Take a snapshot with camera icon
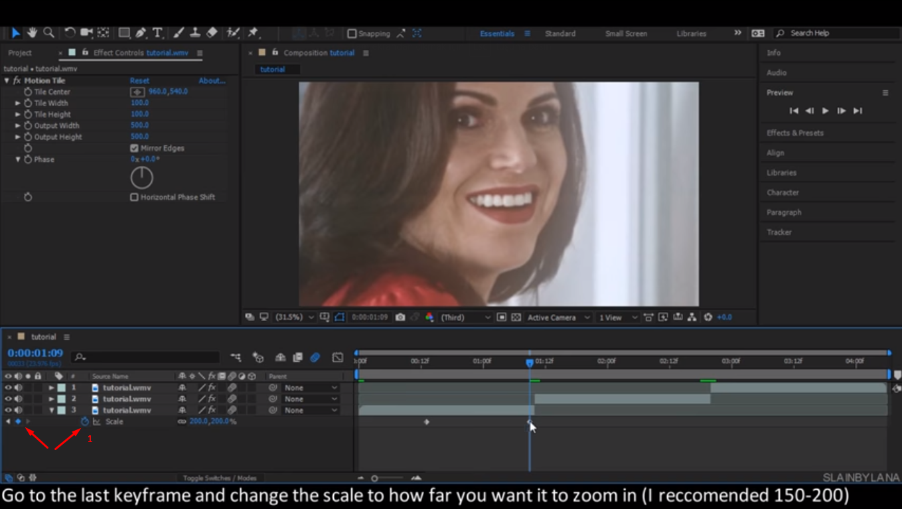 click(400, 317)
